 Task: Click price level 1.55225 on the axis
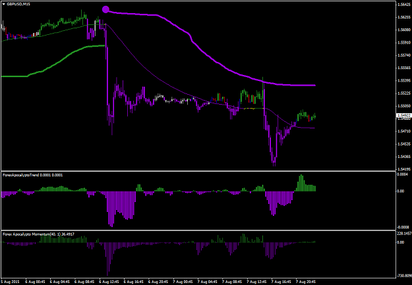point(404,93)
